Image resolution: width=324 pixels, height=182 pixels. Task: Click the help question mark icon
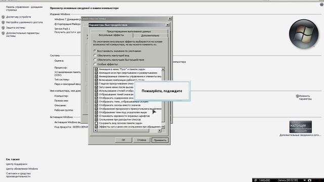tap(322, 5)
